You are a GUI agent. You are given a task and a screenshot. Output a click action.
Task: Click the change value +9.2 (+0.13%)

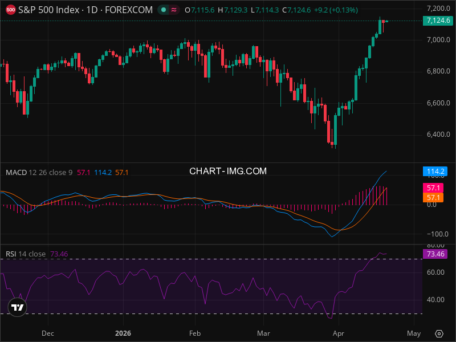(336, 10)
